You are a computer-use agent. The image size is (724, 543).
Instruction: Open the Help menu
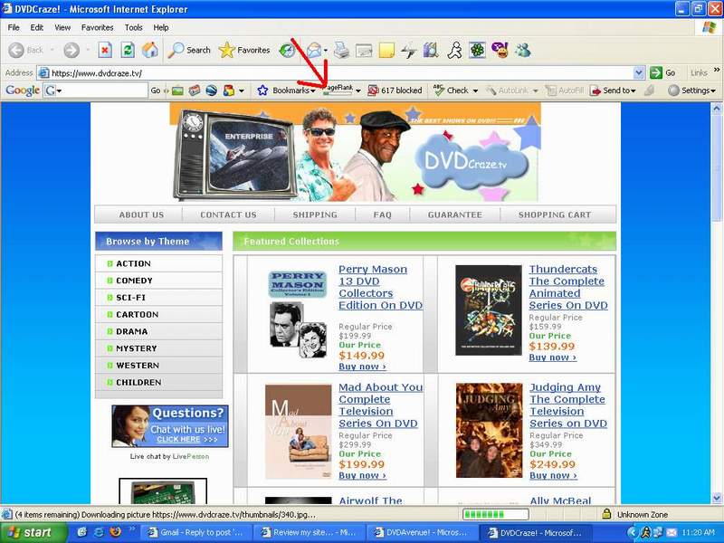tap(161, 28)
